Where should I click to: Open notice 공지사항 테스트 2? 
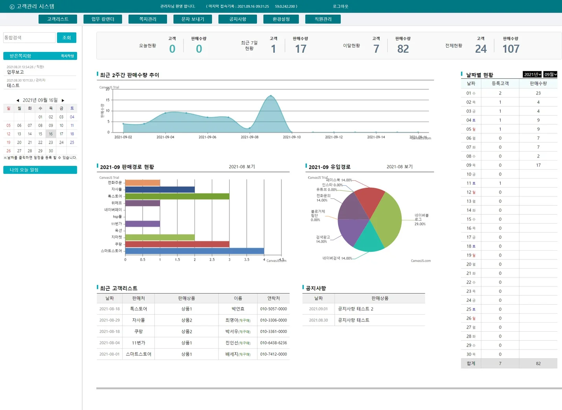(356, 309)
